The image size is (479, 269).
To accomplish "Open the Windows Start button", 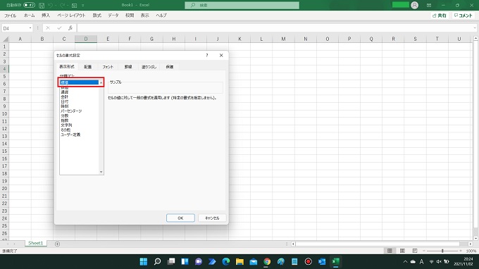I will point(143,262).
